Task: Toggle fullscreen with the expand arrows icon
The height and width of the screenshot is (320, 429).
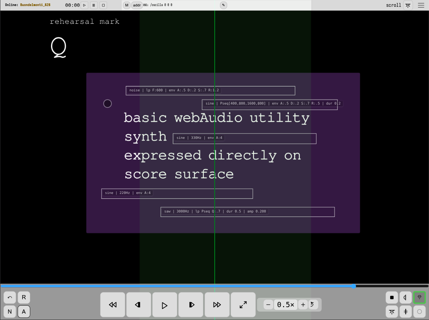Action: coord(243,305)
